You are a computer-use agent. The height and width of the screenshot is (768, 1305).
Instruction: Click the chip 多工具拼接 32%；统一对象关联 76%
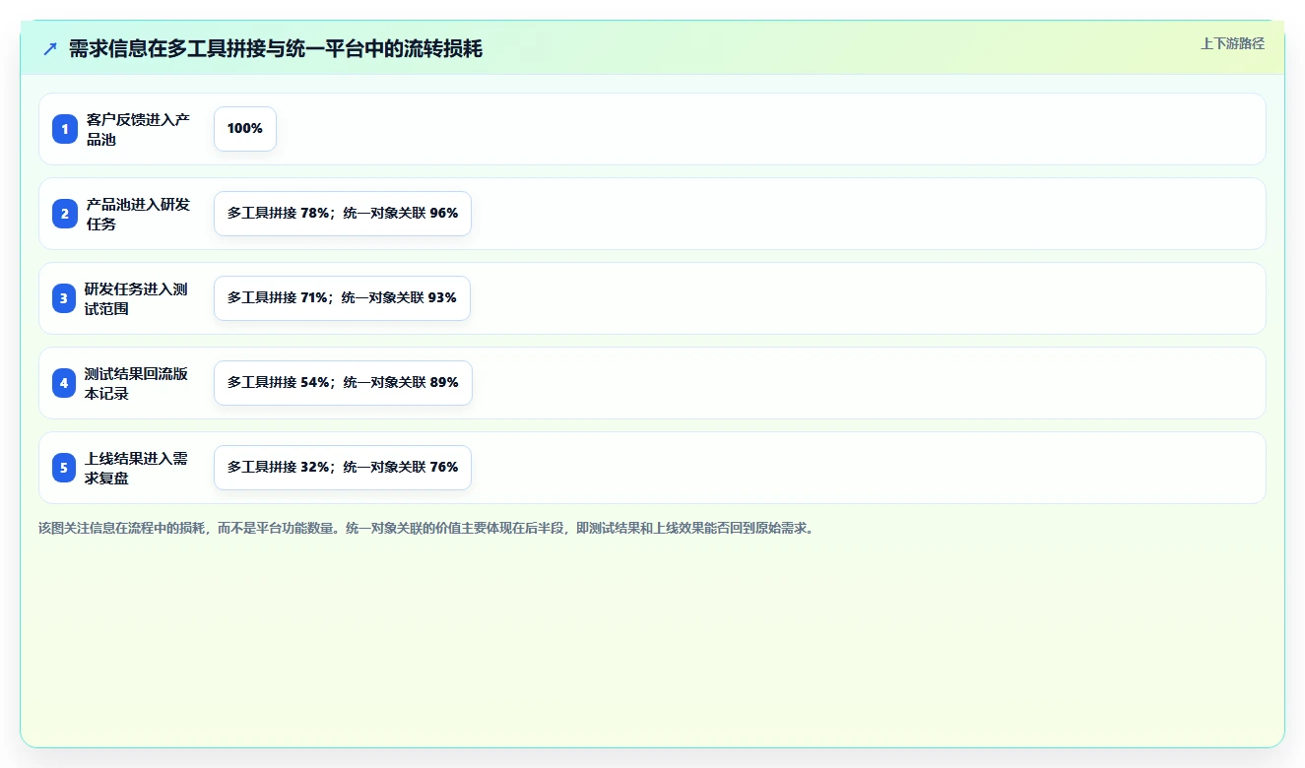(x=343, y=468)
